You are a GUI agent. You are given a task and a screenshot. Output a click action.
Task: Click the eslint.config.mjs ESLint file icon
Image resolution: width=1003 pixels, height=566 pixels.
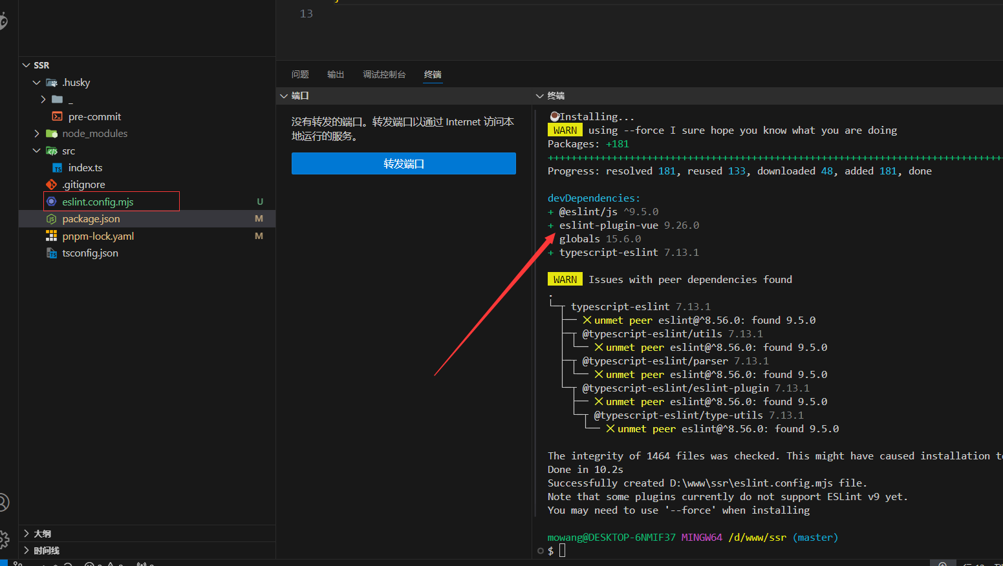(x=52, y=202)
